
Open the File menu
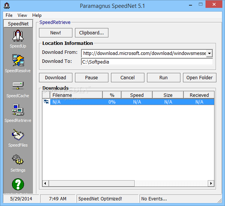(9, 15)
